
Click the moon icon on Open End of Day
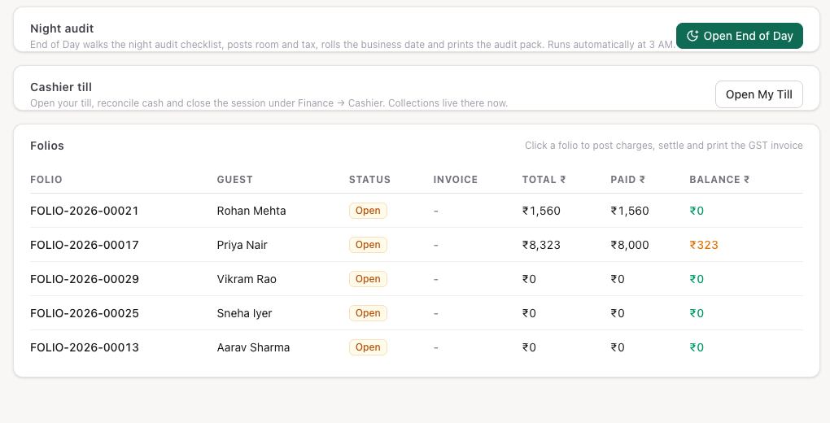point(692,36)
